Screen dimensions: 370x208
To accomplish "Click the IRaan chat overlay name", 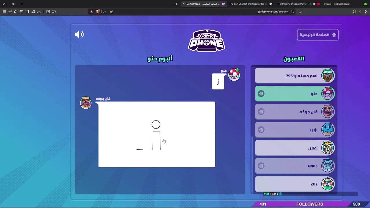I will tap(273, 194).
